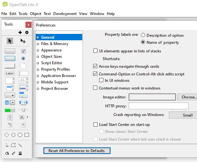197x162 pixels.
Task: Pick the text entry field control
Action: point(23,73)
